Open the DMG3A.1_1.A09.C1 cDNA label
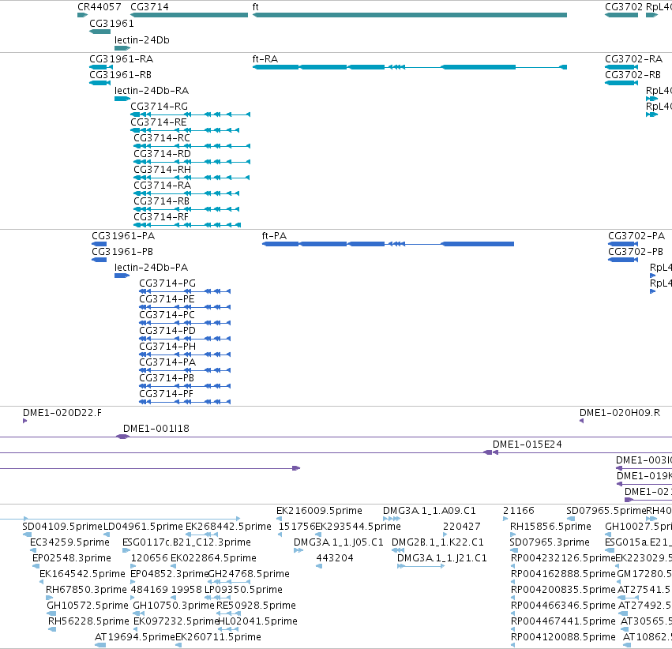The height and width of the screenshot is (649, 672). pyautogui.click(x=430, y=511)
